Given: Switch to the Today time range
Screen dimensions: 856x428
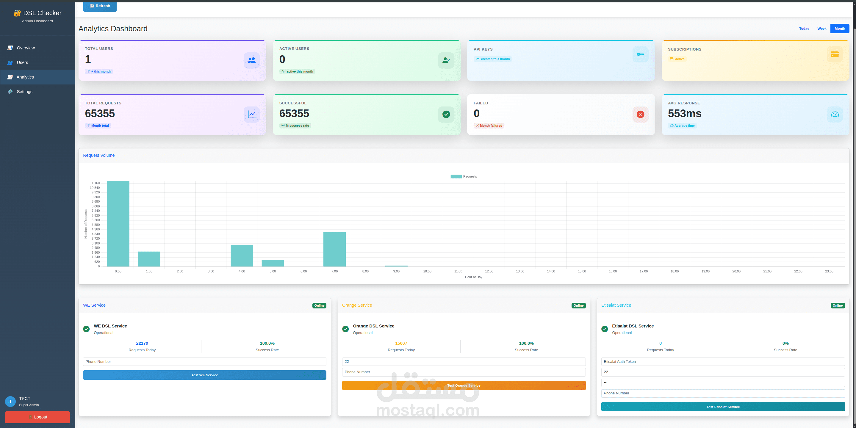Looking at the screenshot, I should (804, 29).
